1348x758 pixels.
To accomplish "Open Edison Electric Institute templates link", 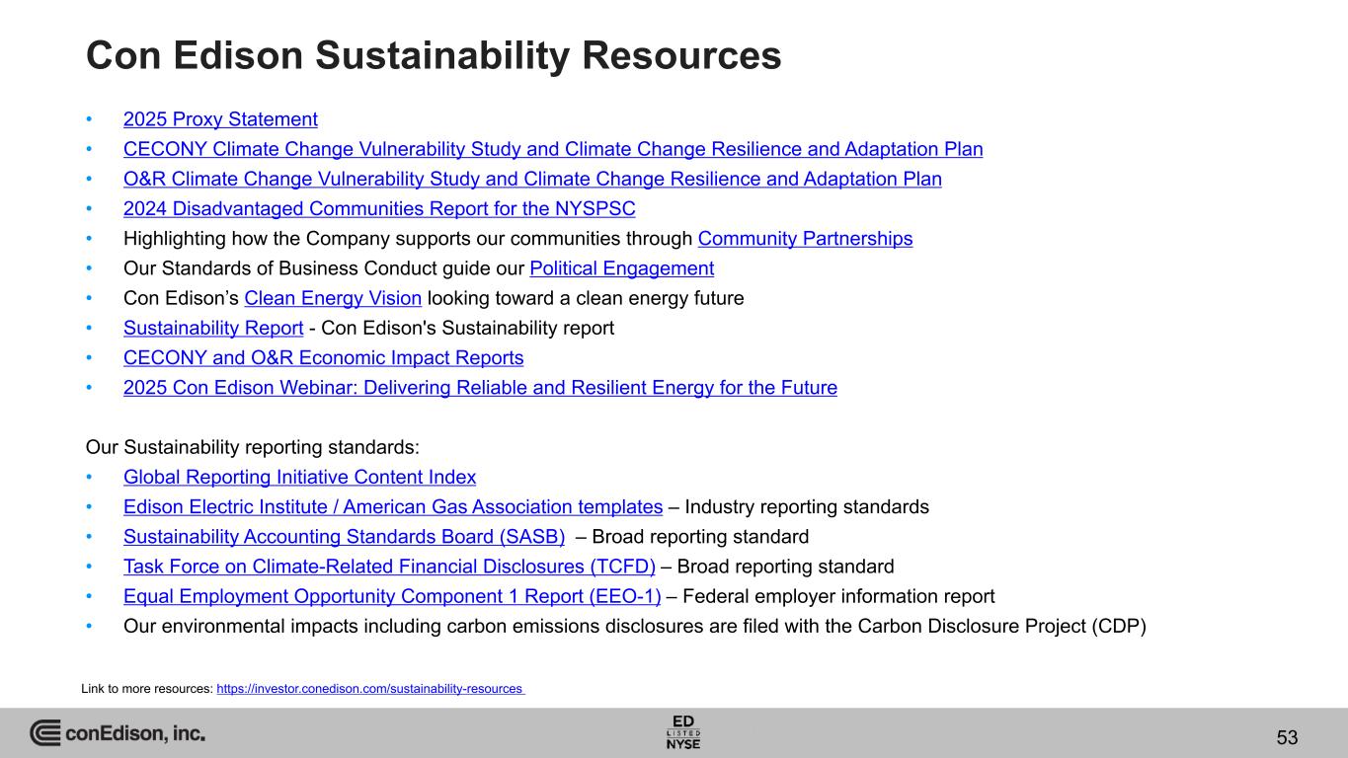I will 392,506.
